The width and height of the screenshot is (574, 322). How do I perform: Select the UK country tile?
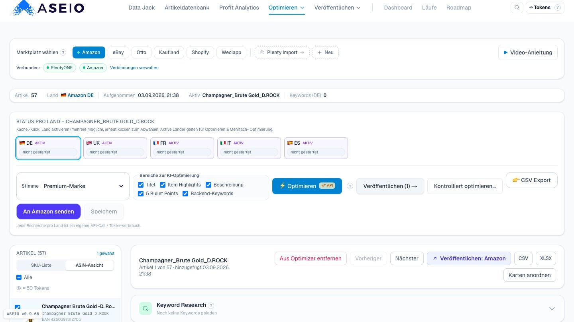coord(115,148)
